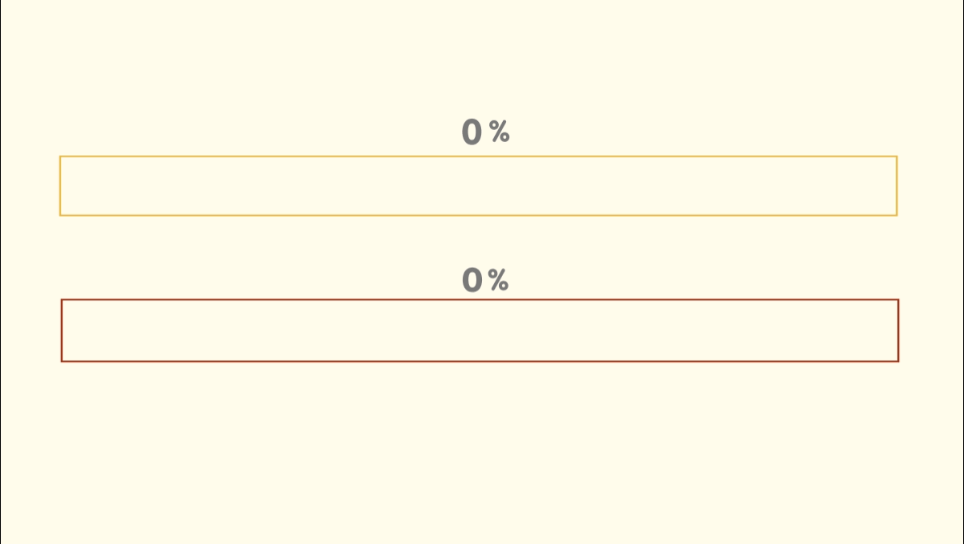This screenshot has width=964, height=544.
Task: Click the percent symbol above red bar
Action: pos(498,281)
